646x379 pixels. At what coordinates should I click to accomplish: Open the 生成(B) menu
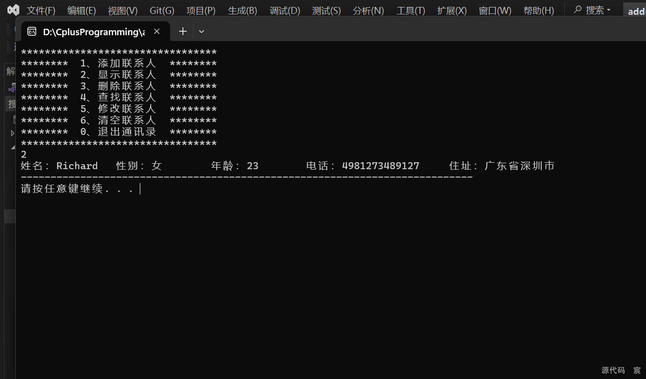click(242, 10)
